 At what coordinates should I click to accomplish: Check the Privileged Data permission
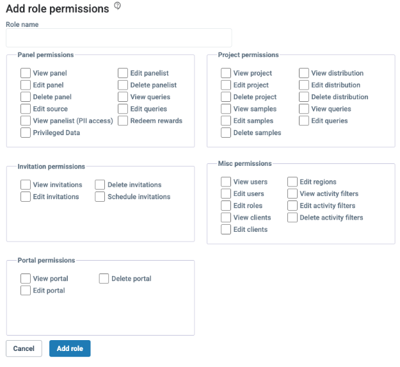tap(26, 133)
